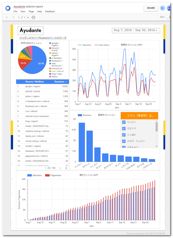The height and width of the screenshot is (238, 173).
Task: Click the 畑岡大作 bar in author chart
Action: pos(90,146)
